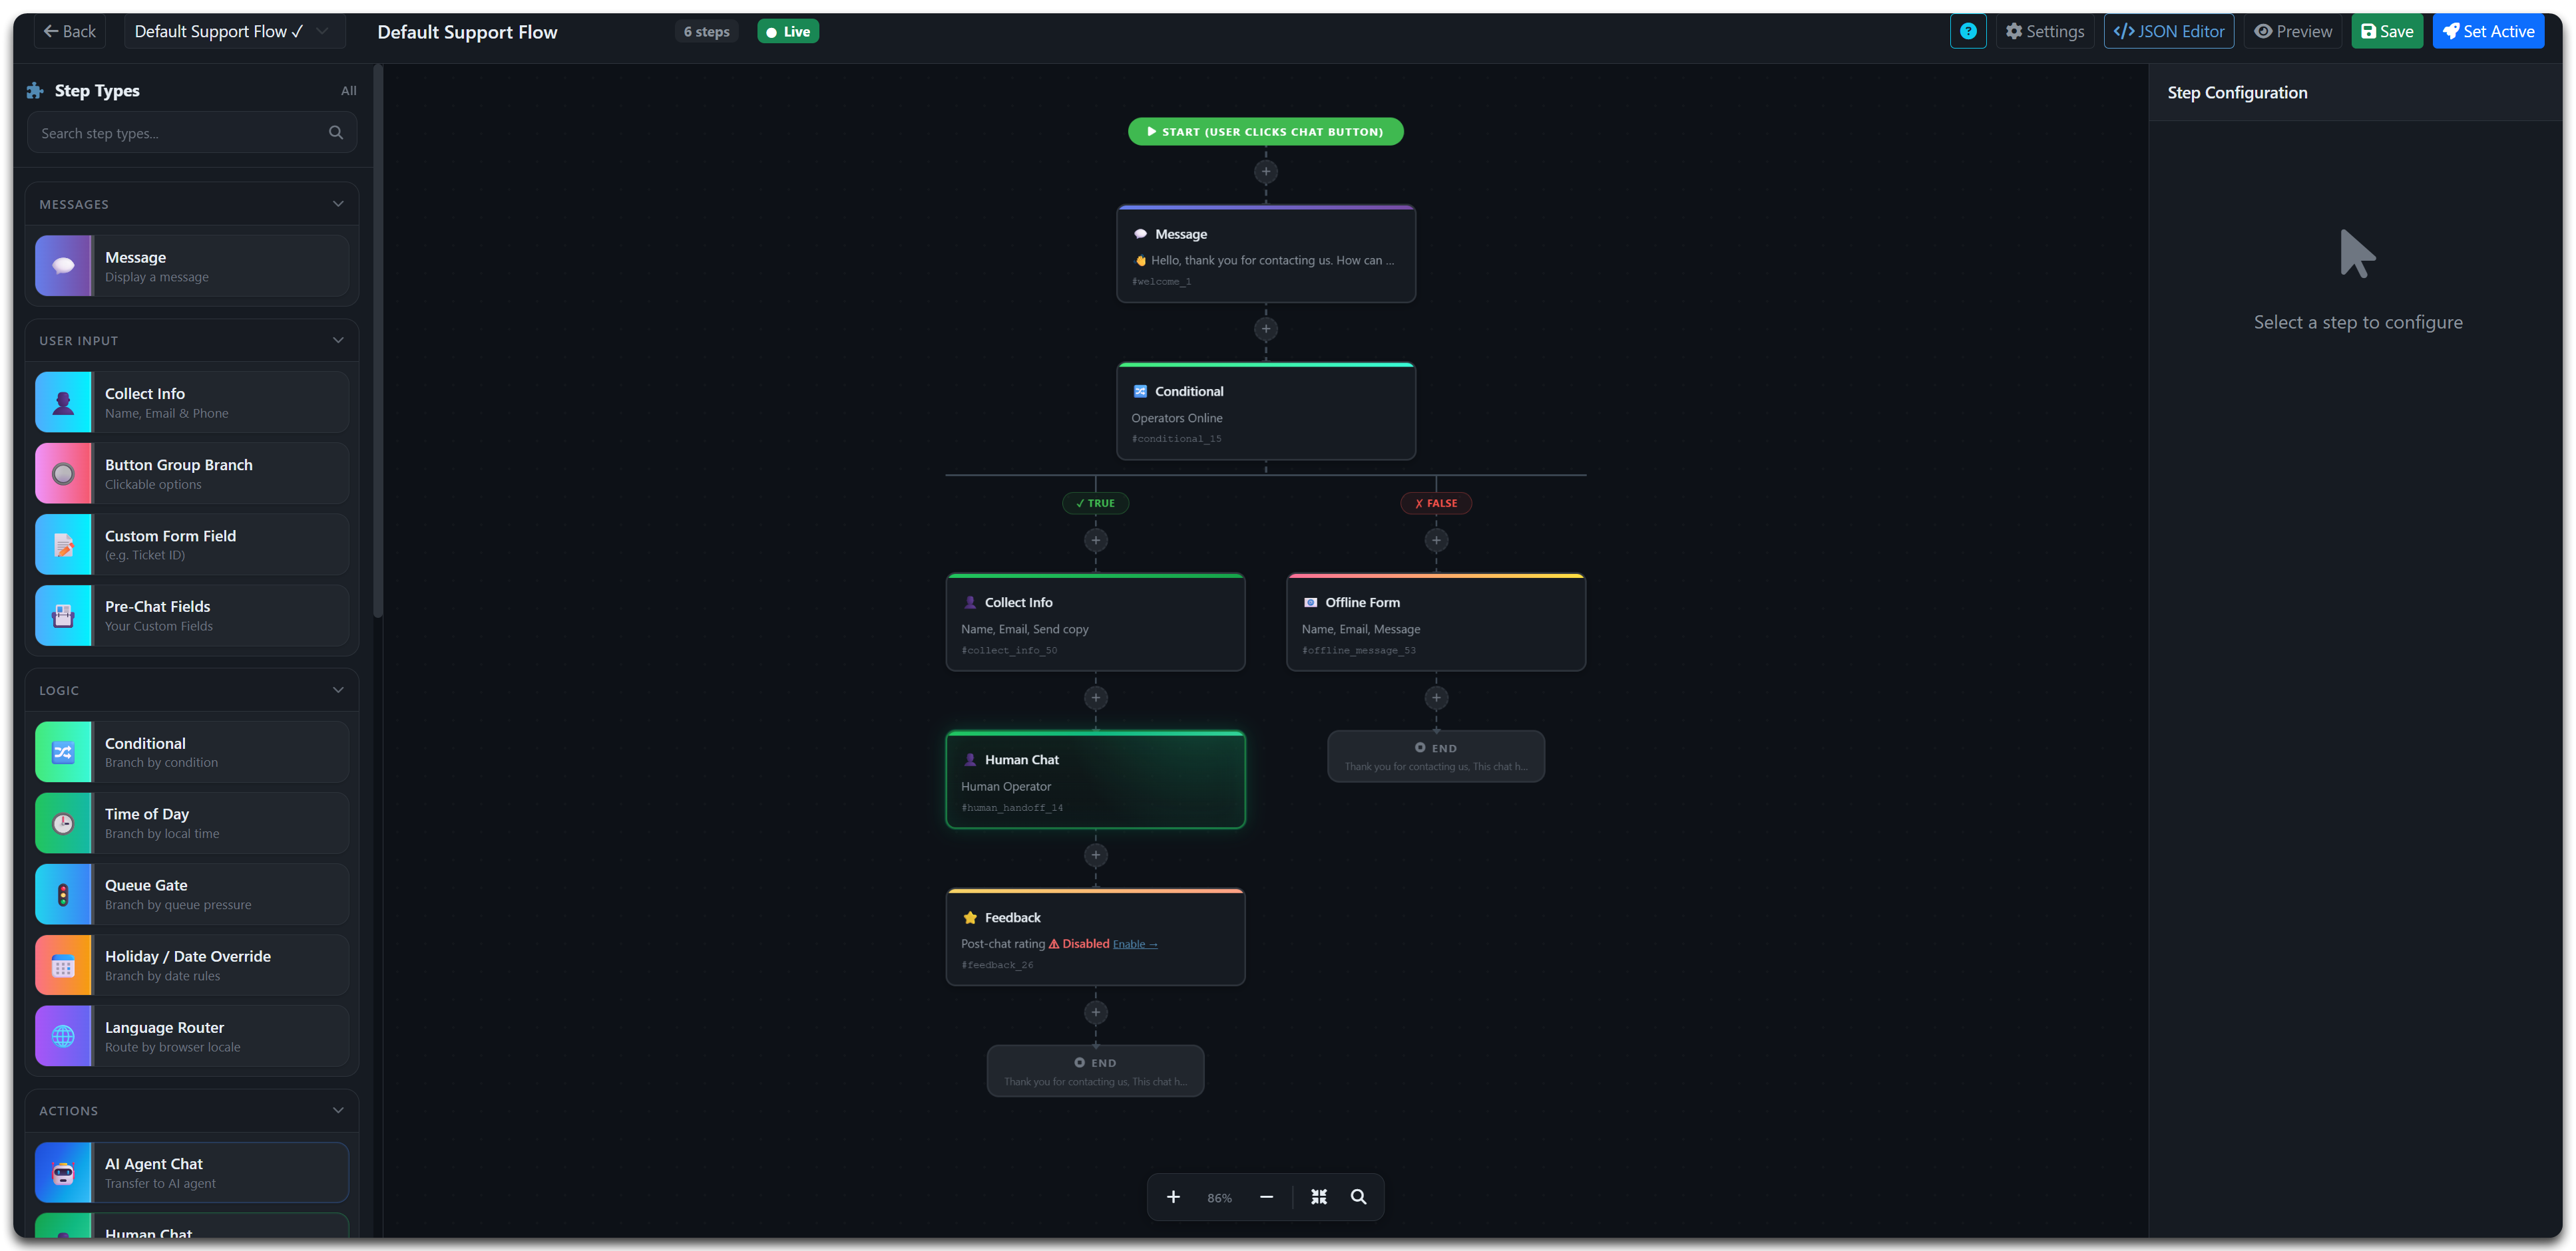Toggle the All step types filter
This screenshot has height=1251, width=2576.
(x=348, y=91)
